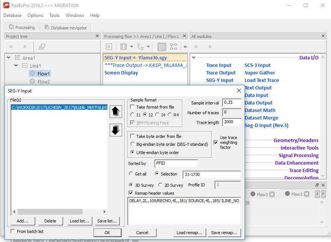Viewport: 331px width, 242px height.
Task: Select the Get all option
Action: pos(131,174)
